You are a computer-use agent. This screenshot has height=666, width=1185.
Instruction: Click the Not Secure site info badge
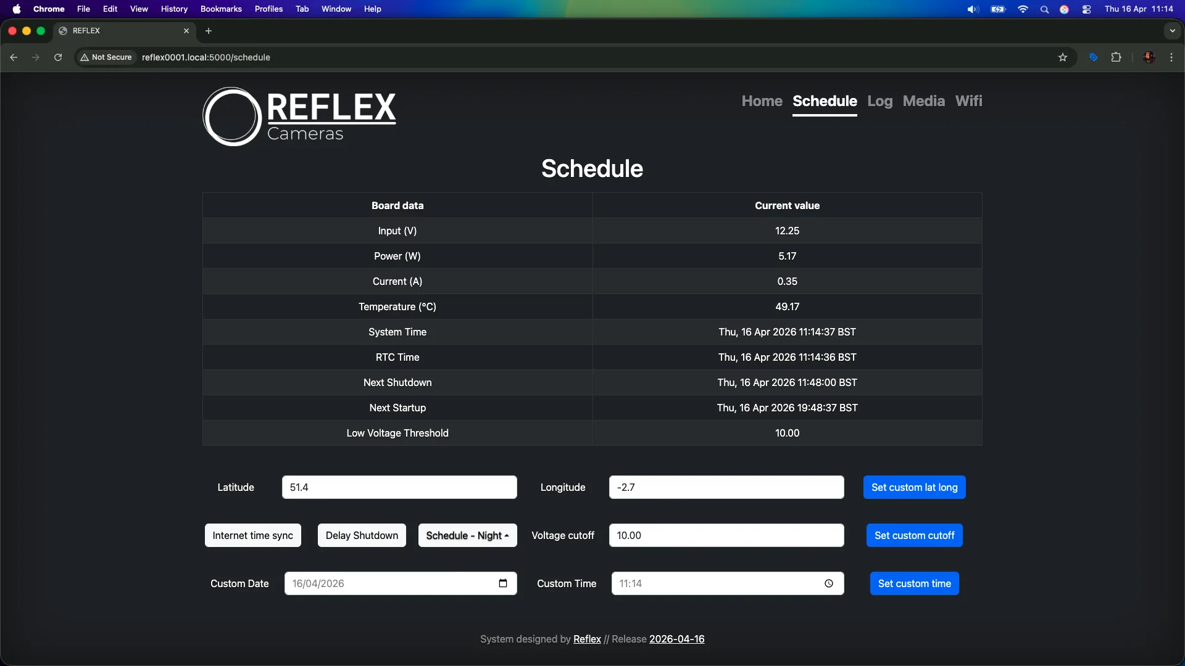pos(106,57)
